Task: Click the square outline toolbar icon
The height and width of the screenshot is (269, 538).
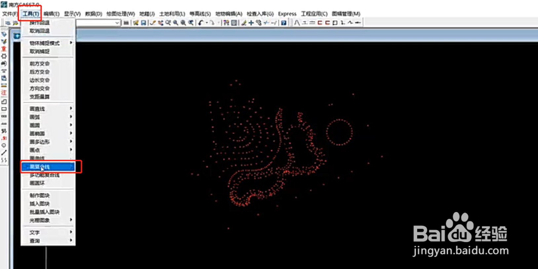Action: point(335,23)
